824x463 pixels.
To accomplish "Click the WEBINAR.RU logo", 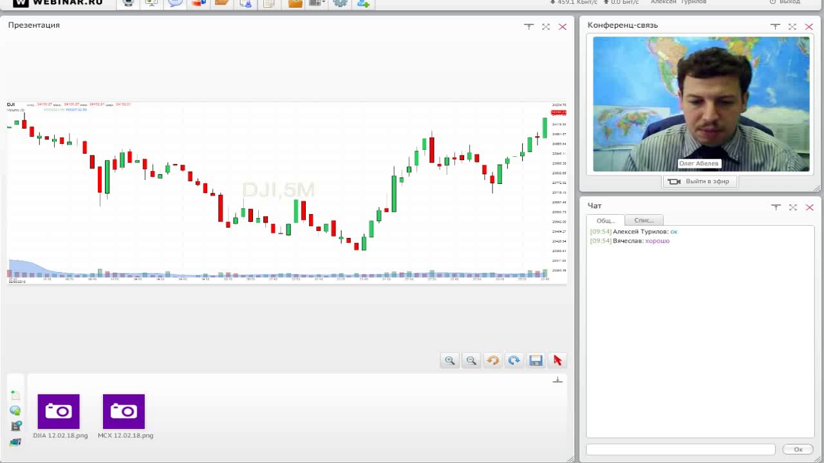I will tap(58, 3).
